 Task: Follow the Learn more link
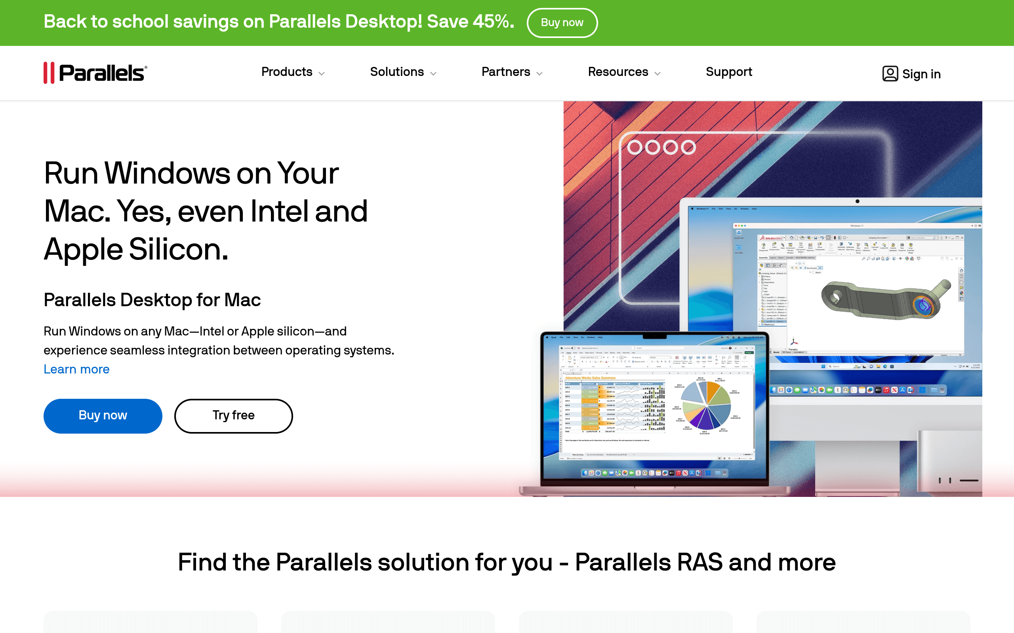click(76, 369)
